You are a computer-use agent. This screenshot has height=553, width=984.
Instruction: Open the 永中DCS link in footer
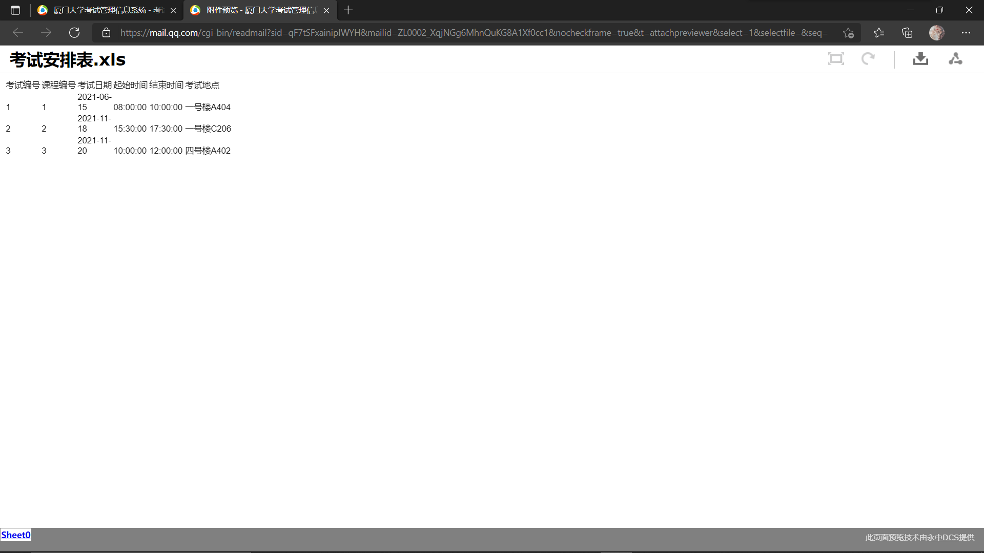(942, 537)
